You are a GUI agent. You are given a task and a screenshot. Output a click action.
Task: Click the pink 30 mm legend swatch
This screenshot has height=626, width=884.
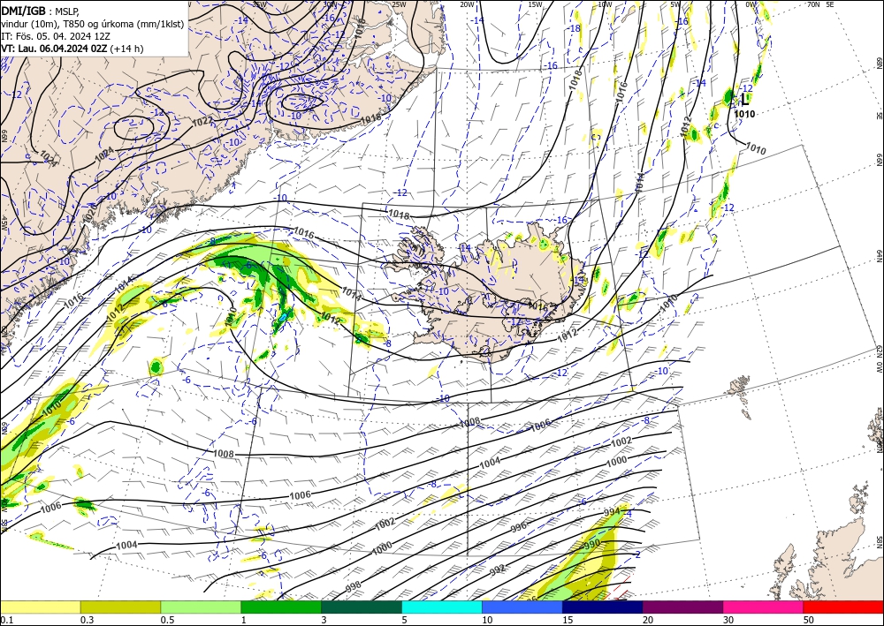tap(764, 607)
